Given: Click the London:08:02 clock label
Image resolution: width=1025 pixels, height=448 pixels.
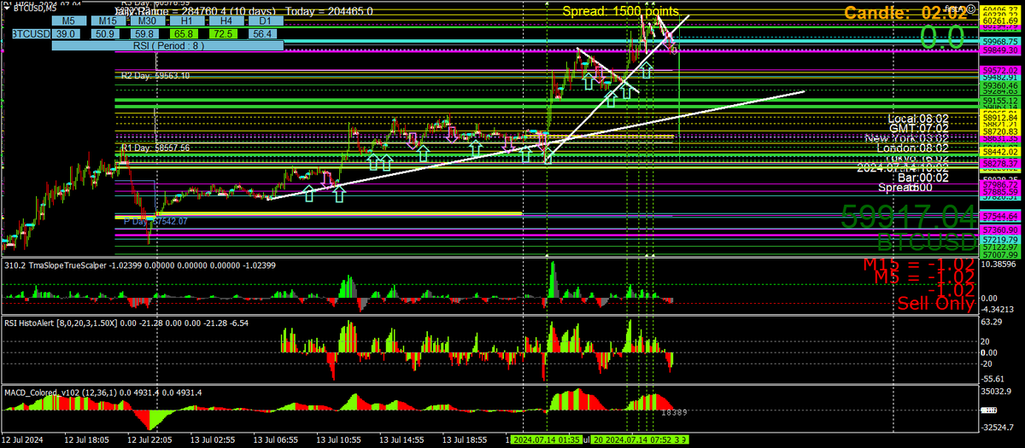Looking at the screenshot, I should point(914,148).
